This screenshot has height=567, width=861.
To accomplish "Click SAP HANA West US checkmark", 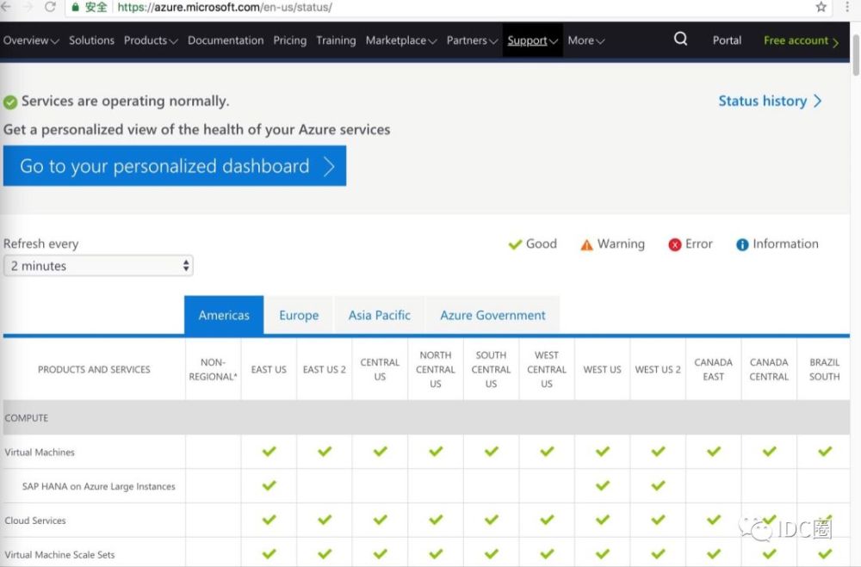I will pyautogui.click(x=603, y=485).
